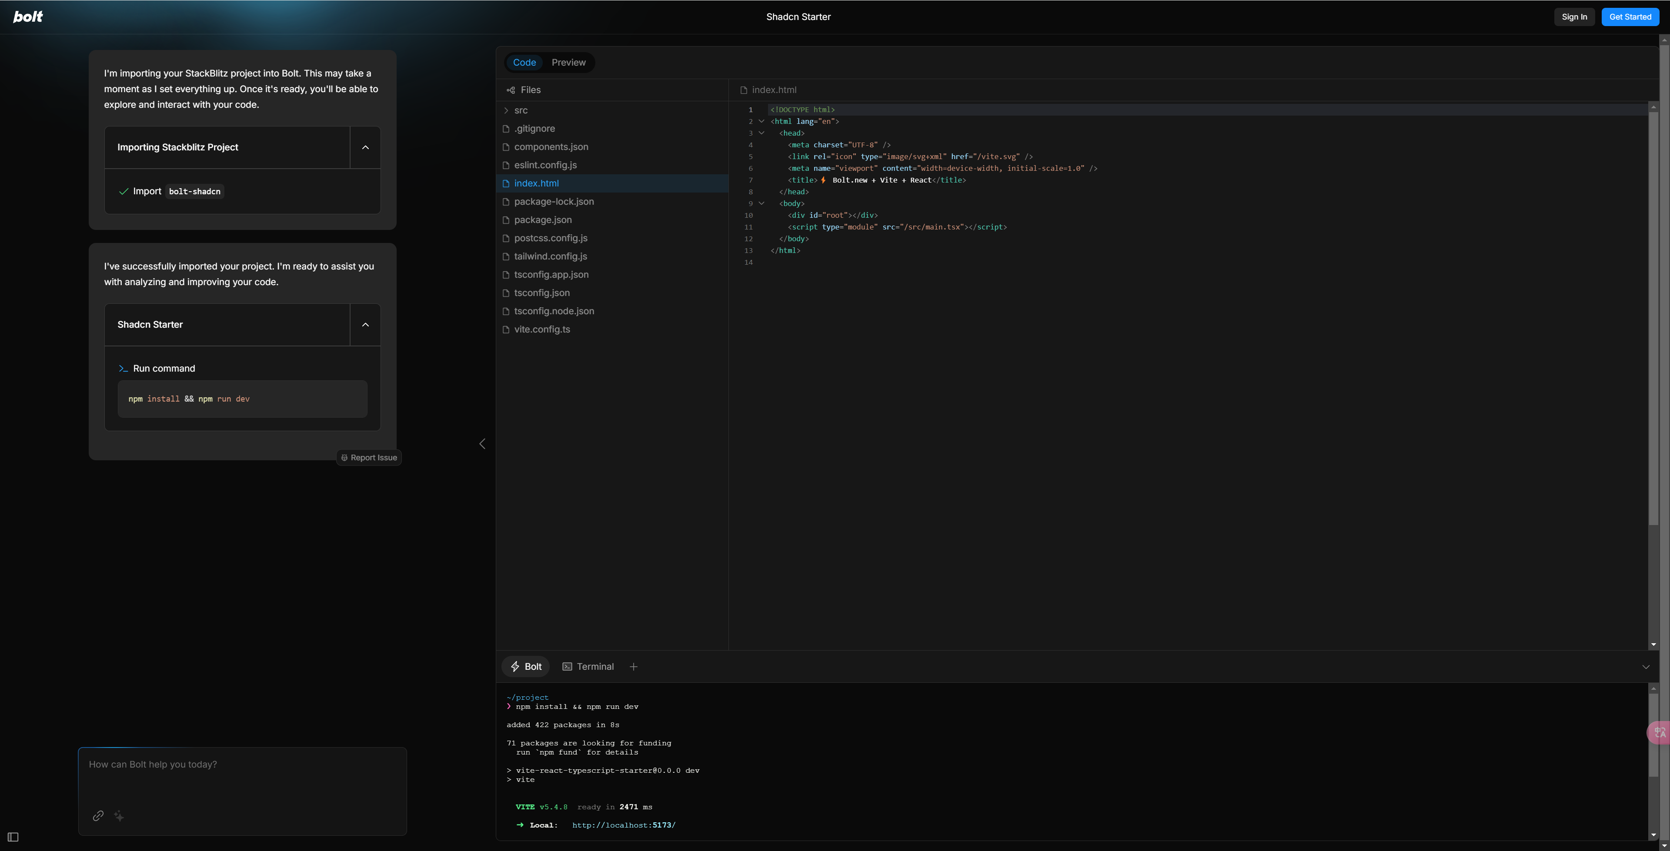Collapse the chat panel with the left chevron
The height and width of the screenshot is (851, 1670).
482,444
